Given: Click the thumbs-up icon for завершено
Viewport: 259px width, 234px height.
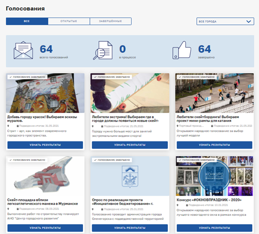Looking at the screenshot, I should click(x=182, y=50).
